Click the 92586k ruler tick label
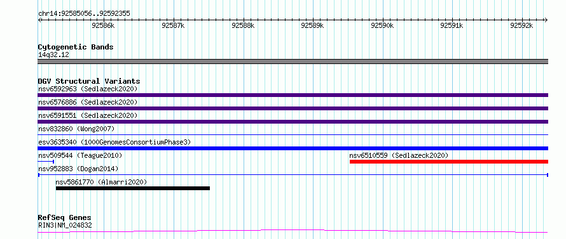566x239 pixels. coord(104,25)
